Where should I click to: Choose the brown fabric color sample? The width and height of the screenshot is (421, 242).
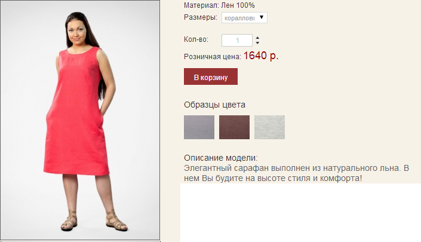[235, 127]
